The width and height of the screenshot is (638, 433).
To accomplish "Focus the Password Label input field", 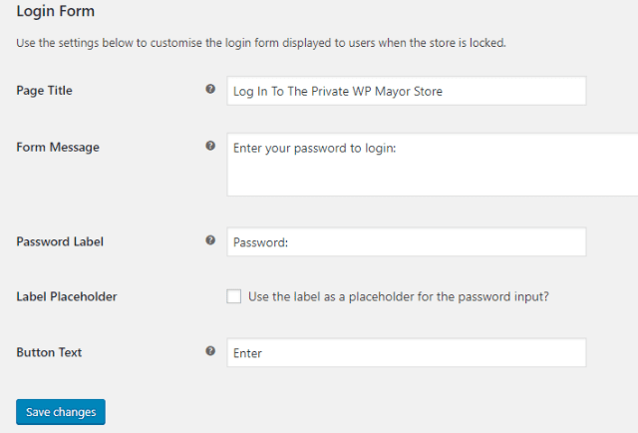I will coord(406,241).
